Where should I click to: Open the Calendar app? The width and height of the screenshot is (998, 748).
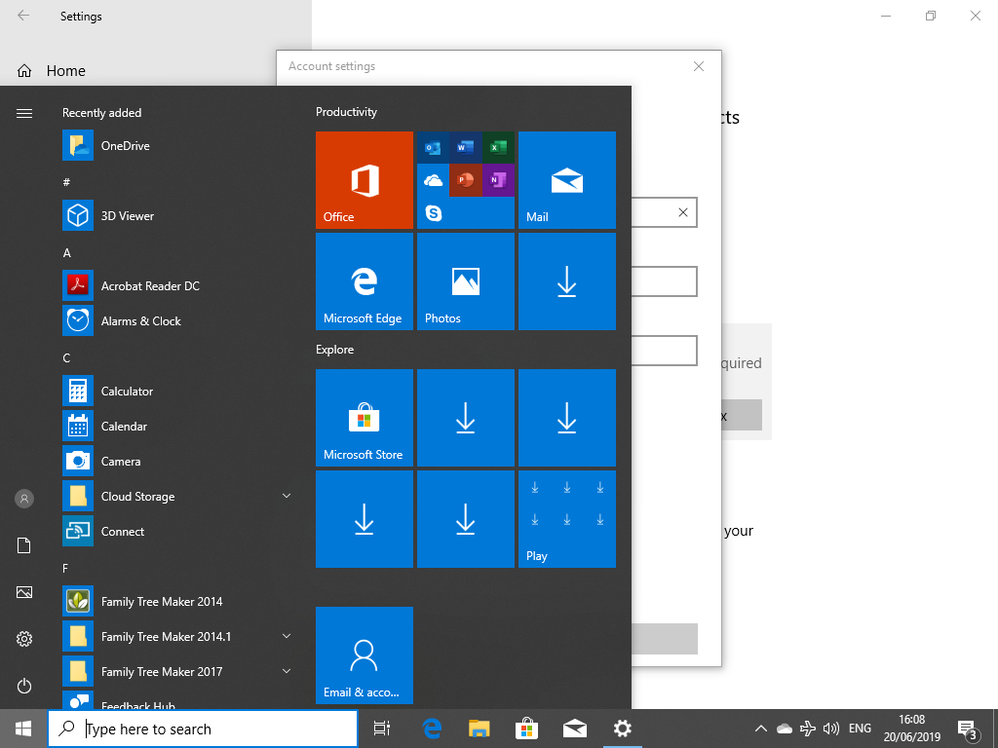[177, 427]
